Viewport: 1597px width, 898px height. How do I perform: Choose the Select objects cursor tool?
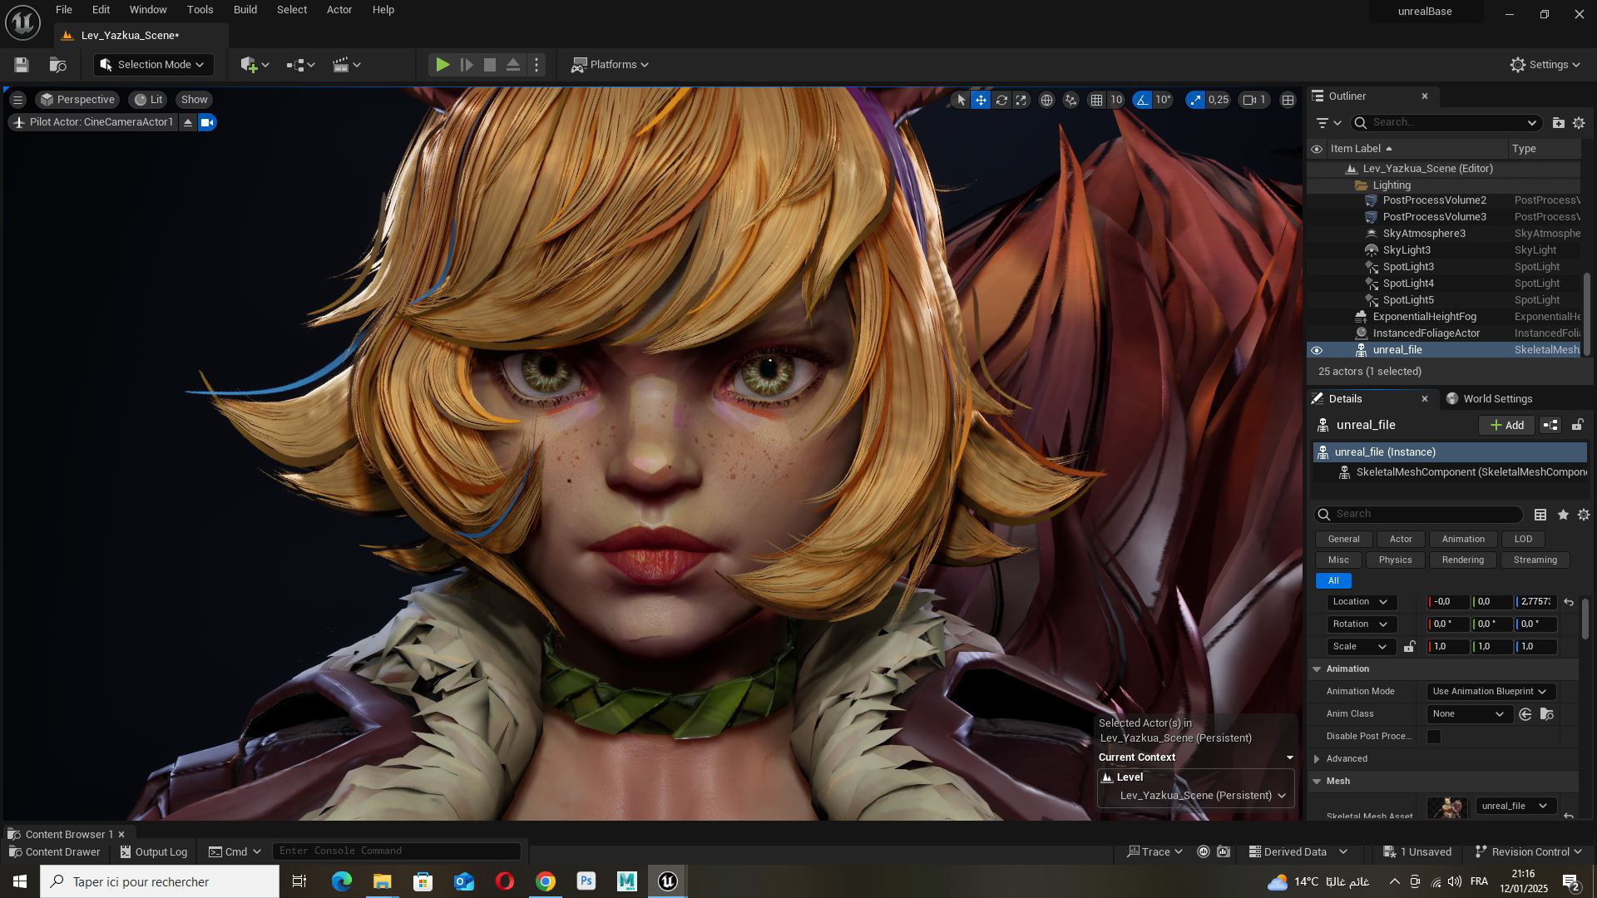[x=961, y=100]
